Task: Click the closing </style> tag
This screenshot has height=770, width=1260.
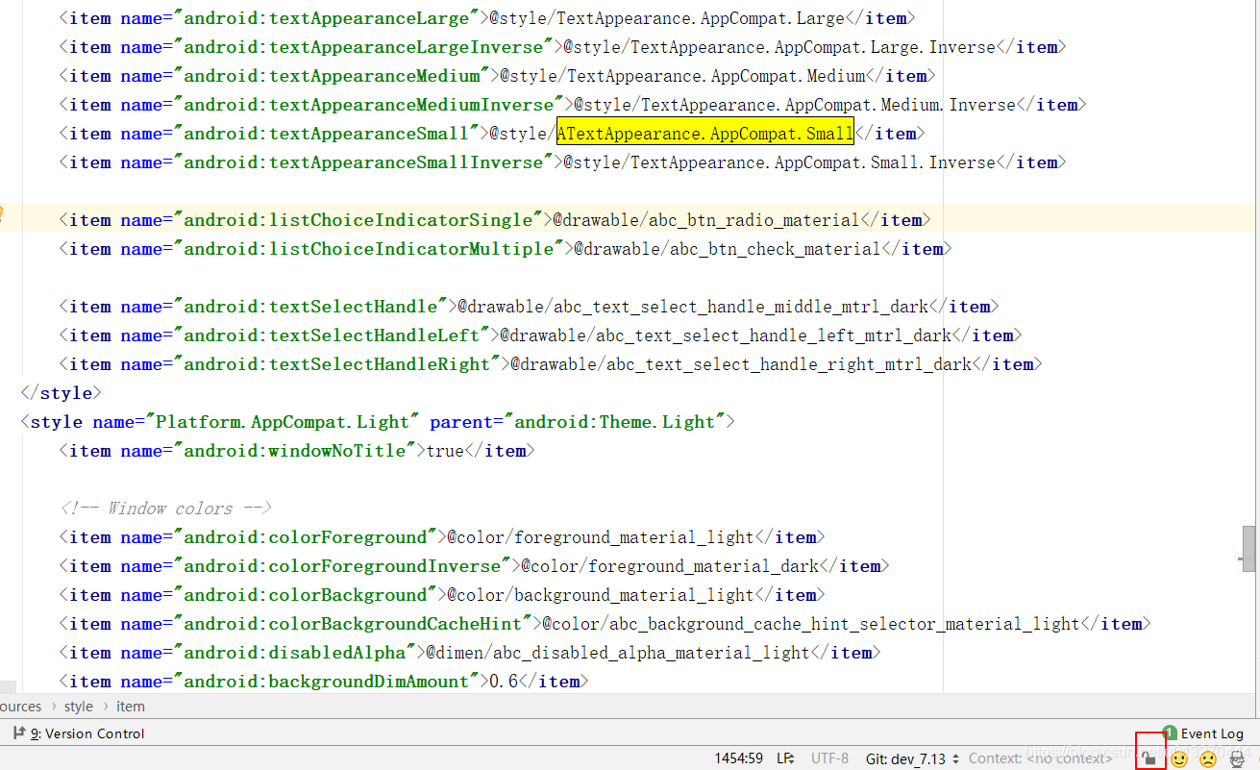Action: click(61, 393)
